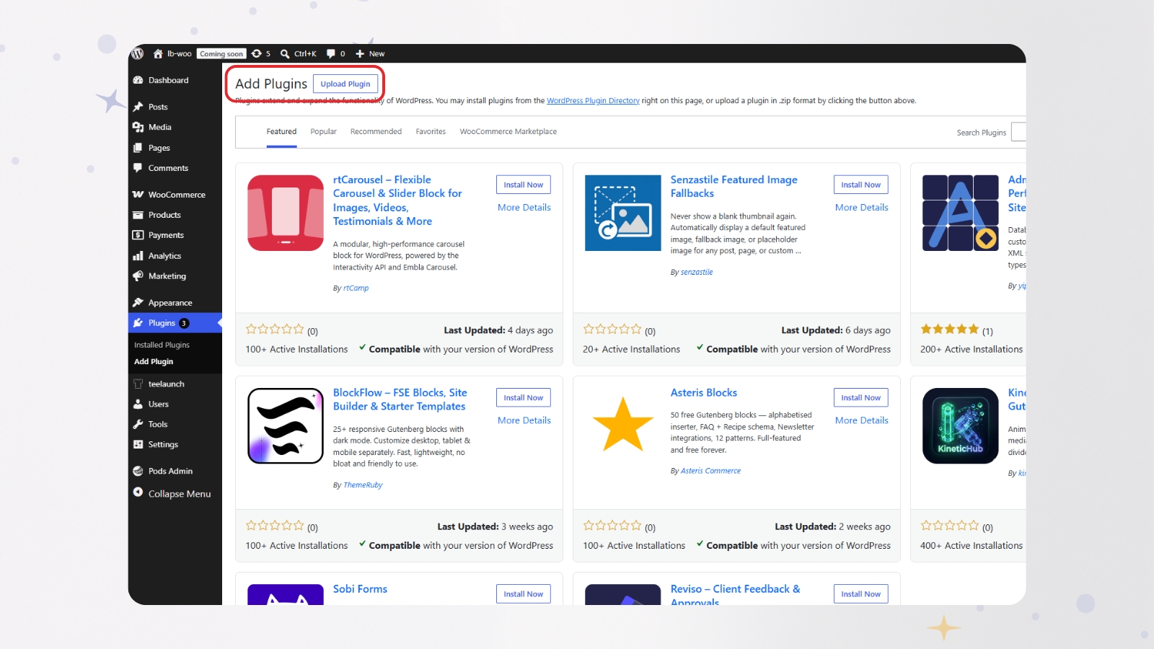Install the Sobi Forms plugin now
This screenshot has width=1154, height=649.
tap(524, 593)
